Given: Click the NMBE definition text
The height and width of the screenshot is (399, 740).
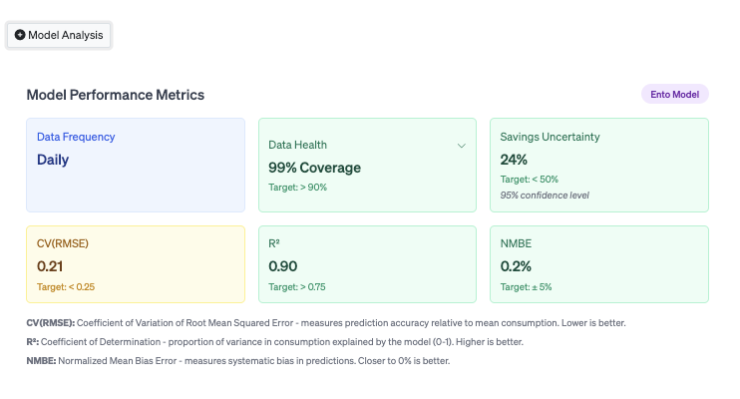Looking at the screenshot, I should click(x=237, y=360).
